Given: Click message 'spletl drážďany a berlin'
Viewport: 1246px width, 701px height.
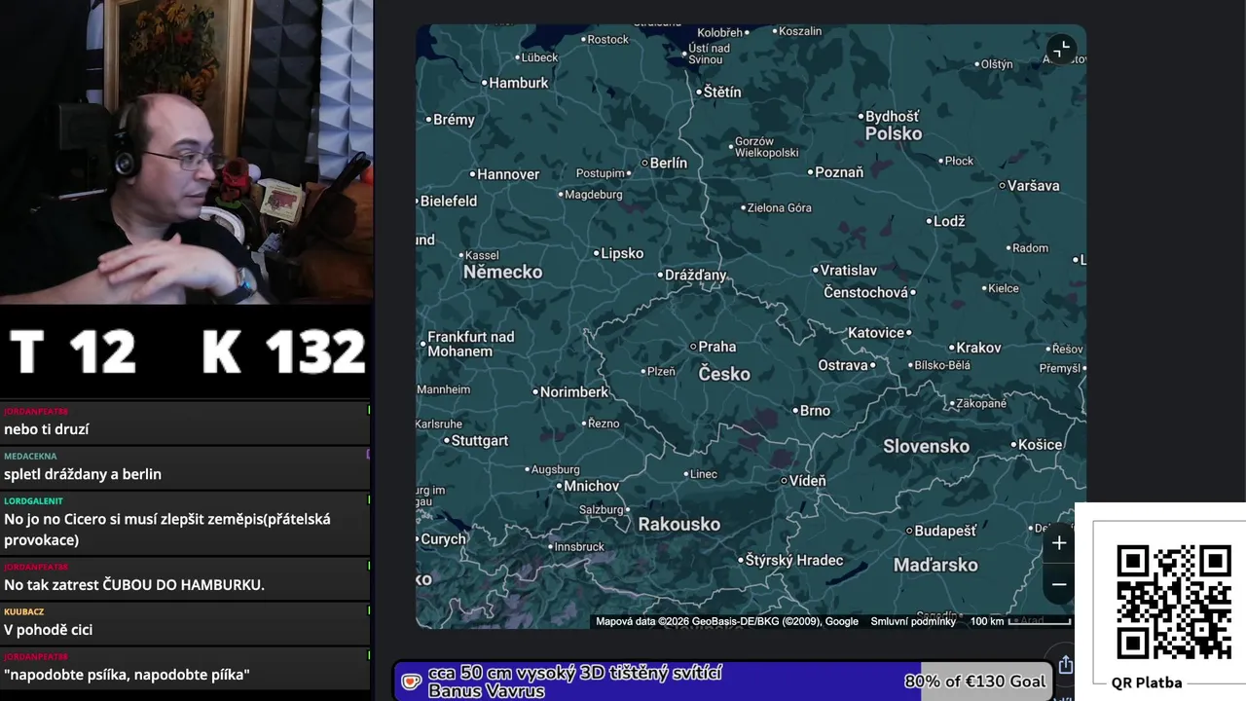Looking at the screenshot, I should [83, 474].
